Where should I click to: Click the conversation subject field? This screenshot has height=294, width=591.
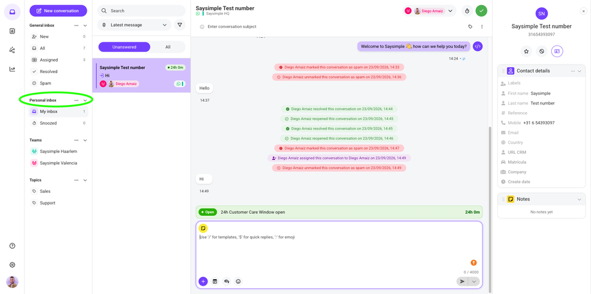[232, 27]
